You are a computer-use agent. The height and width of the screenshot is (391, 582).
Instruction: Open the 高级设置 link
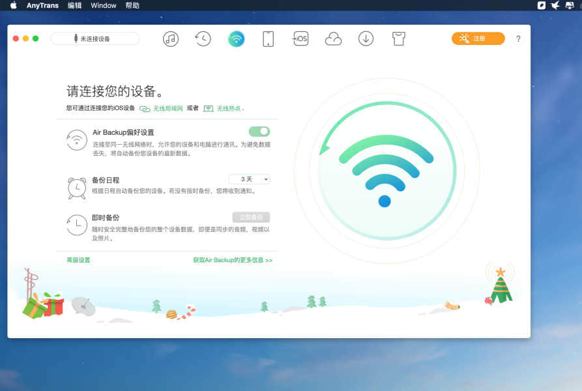tap(78, 260)
